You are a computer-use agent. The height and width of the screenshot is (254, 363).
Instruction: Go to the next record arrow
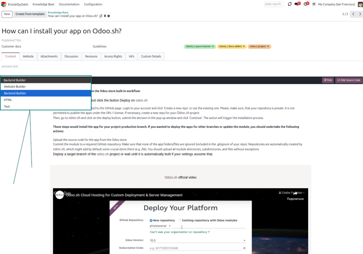click(x=360, y=14)
